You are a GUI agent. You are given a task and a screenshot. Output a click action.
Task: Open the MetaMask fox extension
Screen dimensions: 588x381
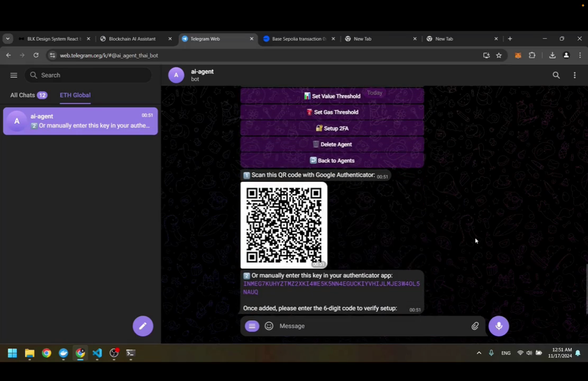click(x=518, y=56)
